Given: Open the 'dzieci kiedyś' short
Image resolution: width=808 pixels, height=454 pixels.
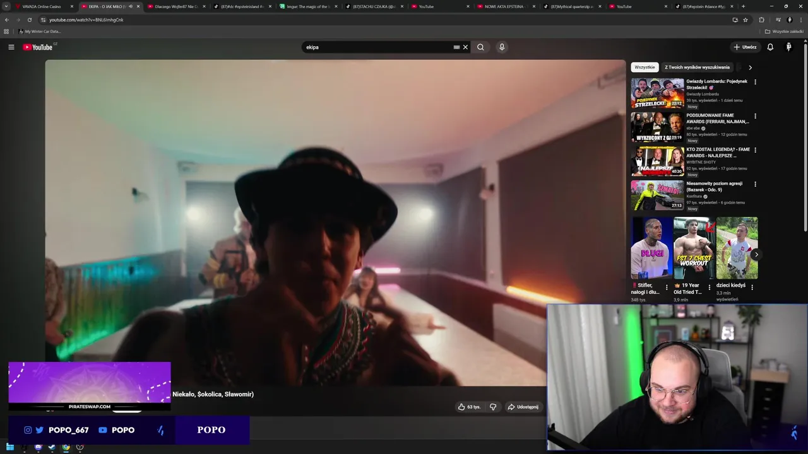Looking at the screenshot, I should [x=737, y=248].
